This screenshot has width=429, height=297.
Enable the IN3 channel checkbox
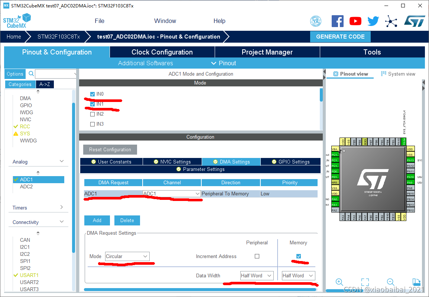click(92, 124)
